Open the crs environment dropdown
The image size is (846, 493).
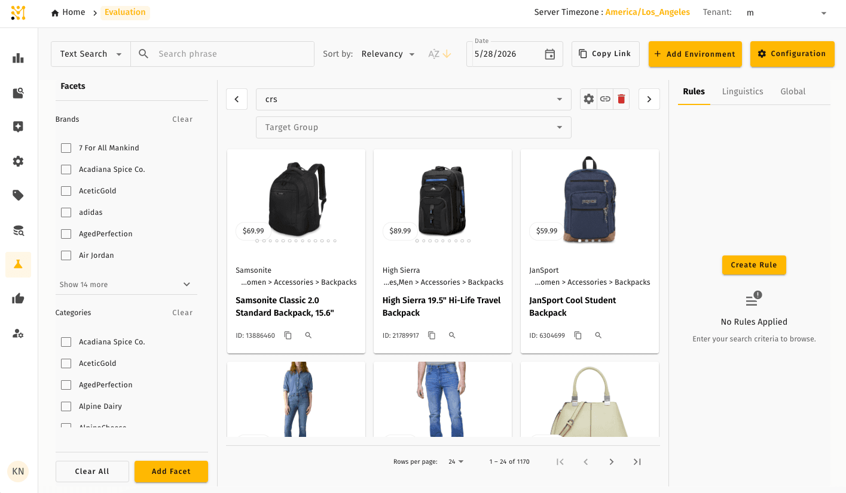coord(414,99)
